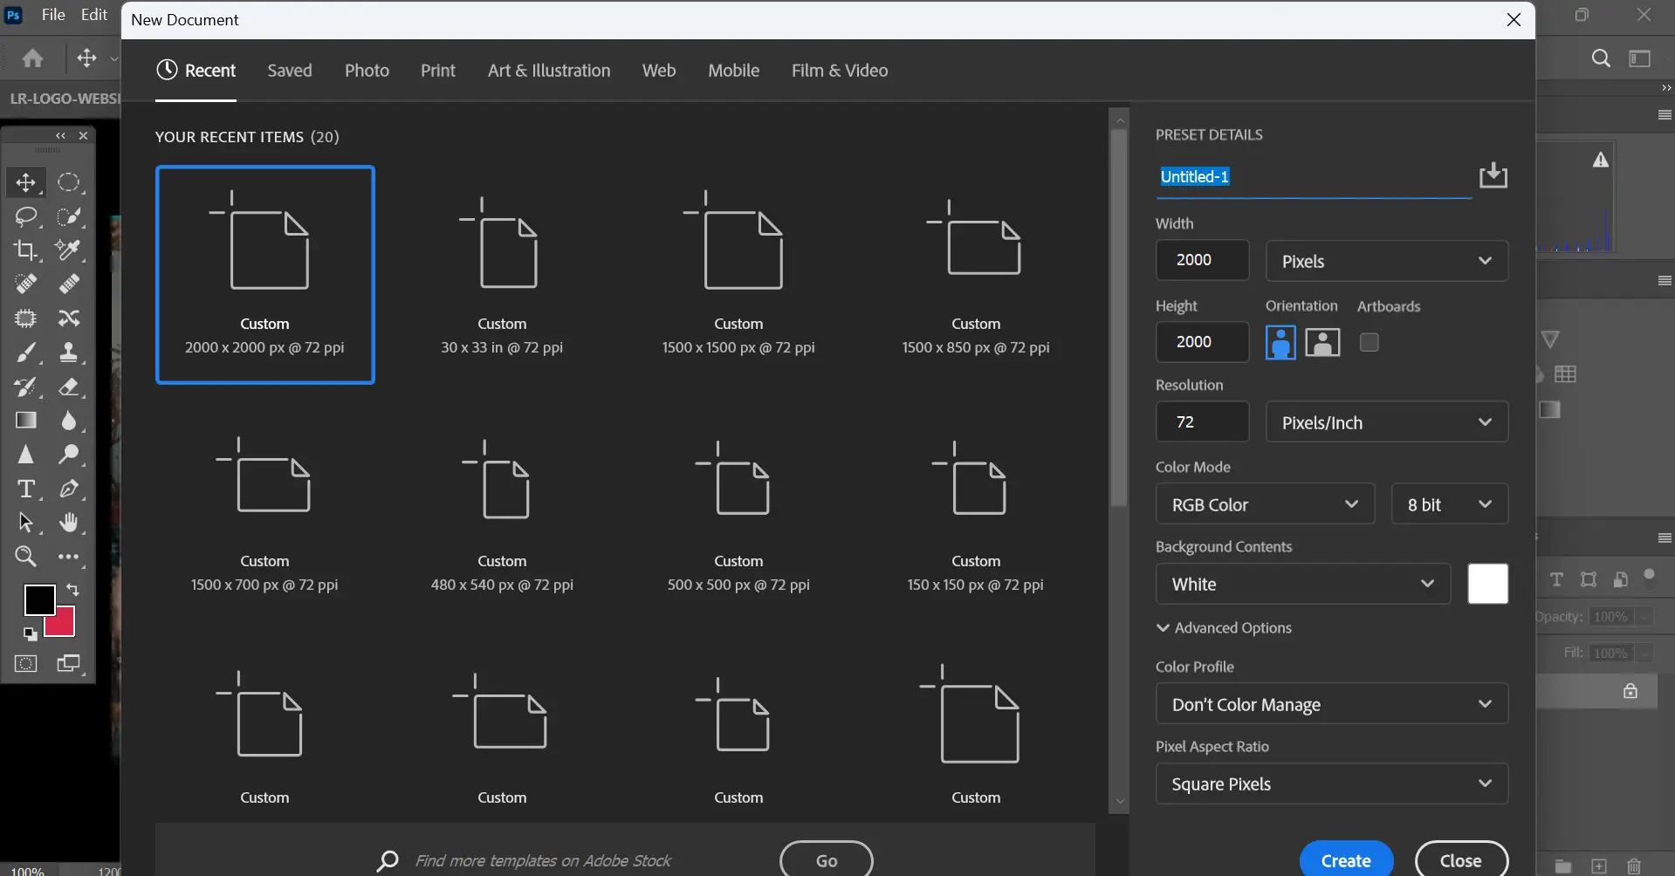Switch to the Saved tab
Screen dimensions: 1675x876
pos(290,71)
